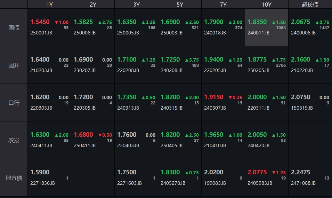This screenshot has height=198, width=332.
Task: Click the red 1.5450 yield value
Action: [40, 22]
